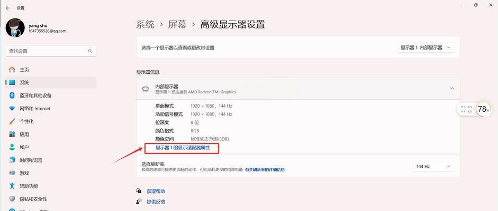Click the 获取帮助 link
The image size is (498, 211).
coord(156,191)
